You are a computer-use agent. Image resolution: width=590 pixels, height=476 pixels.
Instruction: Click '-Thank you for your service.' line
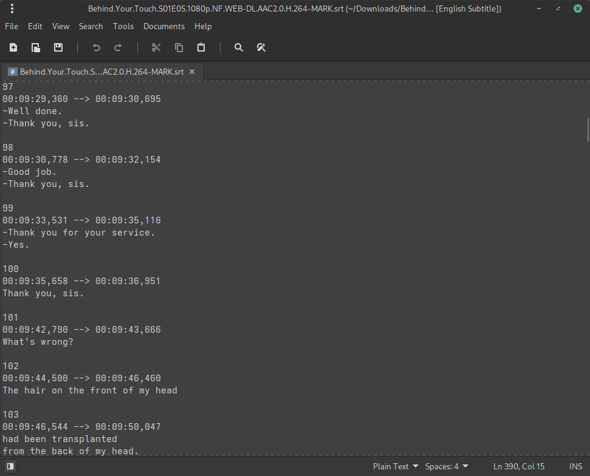click(x=78, y=233)
